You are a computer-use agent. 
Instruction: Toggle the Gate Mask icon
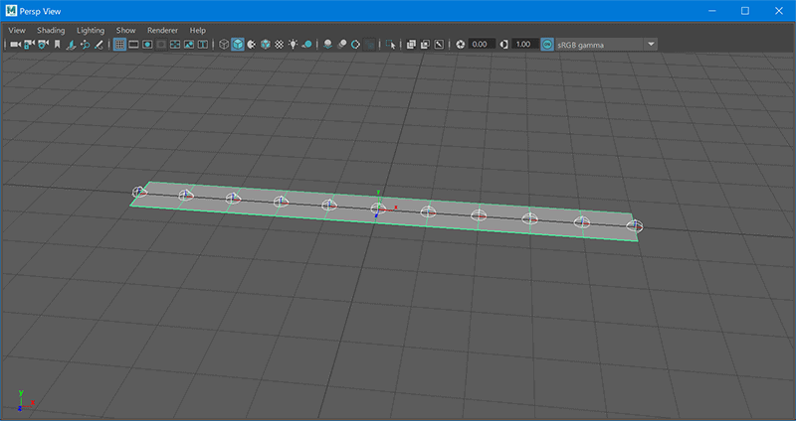[161, 45]
